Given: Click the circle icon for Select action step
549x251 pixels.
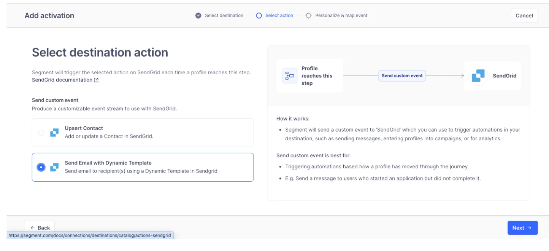Looking at the screenshot, I should pyautogui.click(x=259, y=16).
